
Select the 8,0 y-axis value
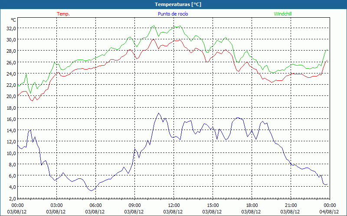click(x=13, y=165)
